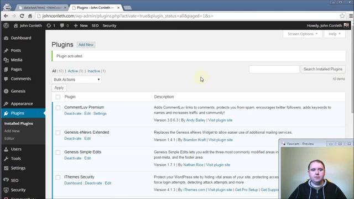354x199 pixels.
Task: Visit the Andy Bailey author link
Action: tap(196, 120)
